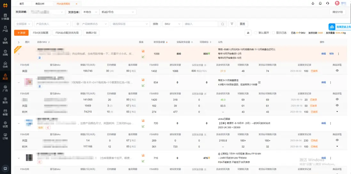
Task: Click the search magnifier icon
Action: (x=222, y=24)
